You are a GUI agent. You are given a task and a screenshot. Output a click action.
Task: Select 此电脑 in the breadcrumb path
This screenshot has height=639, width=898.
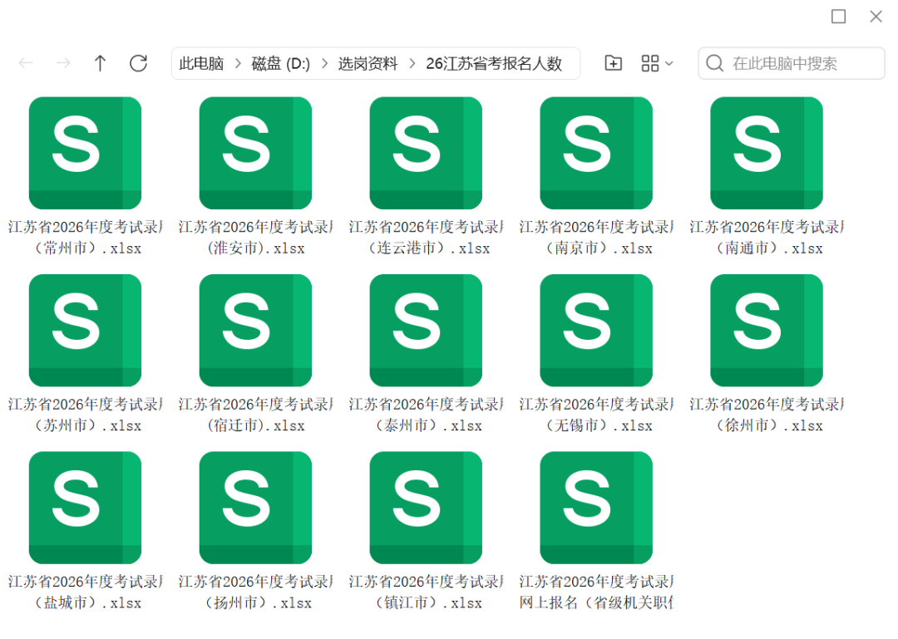pos(201,64)
